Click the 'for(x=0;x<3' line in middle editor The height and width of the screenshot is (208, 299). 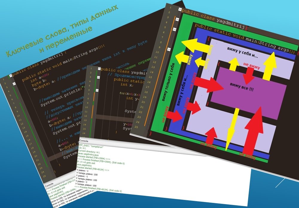[130, 94]
